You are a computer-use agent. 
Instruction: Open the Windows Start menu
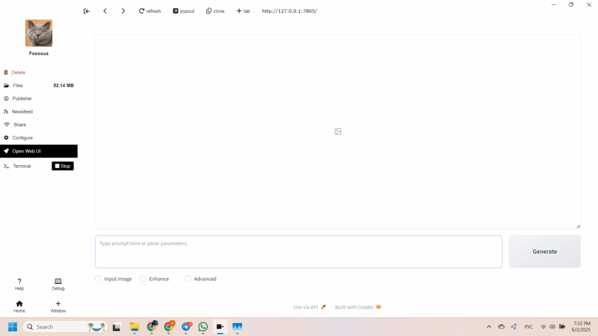click(13, 327)
